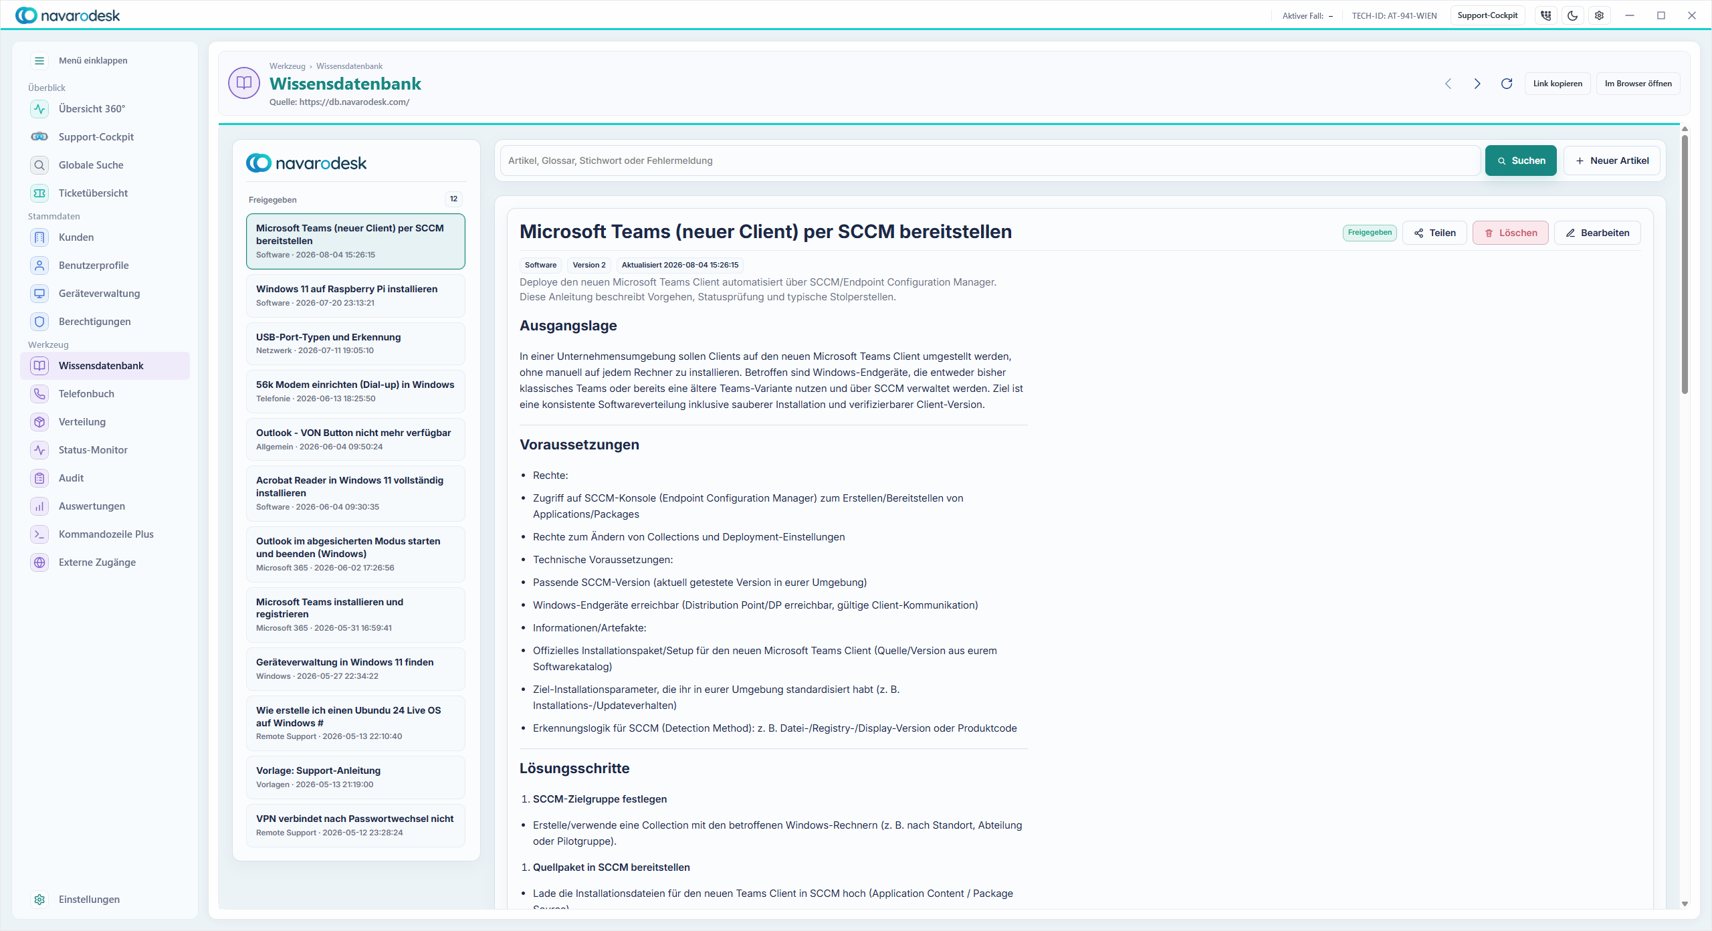Open Ubundu 24 Live OS article

tap(356, 723)
